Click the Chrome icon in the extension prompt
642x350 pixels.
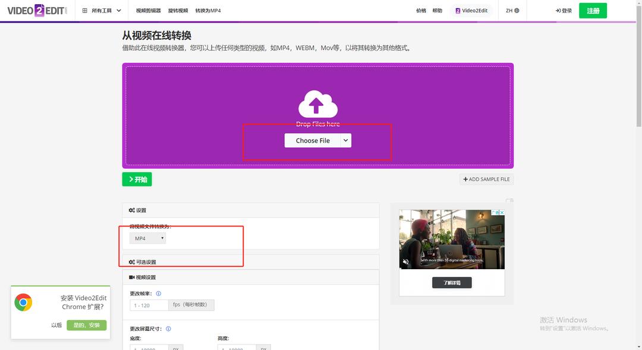coord(23,302)
